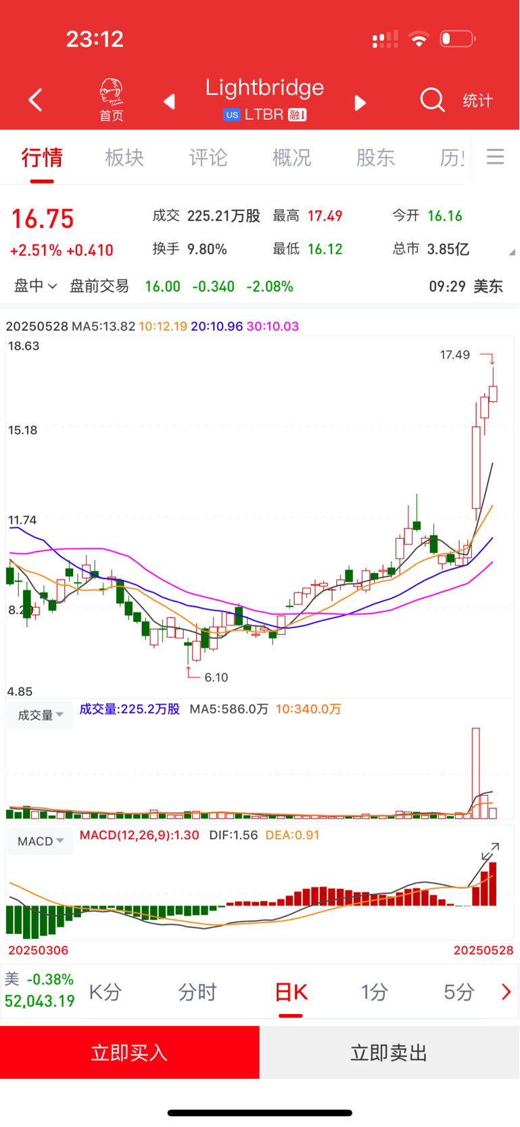This screenshot has width=520, height=1127.
Task: Open the 成交量 indicator dropdown
Action: pyautogui.click(x=40, y=715)
